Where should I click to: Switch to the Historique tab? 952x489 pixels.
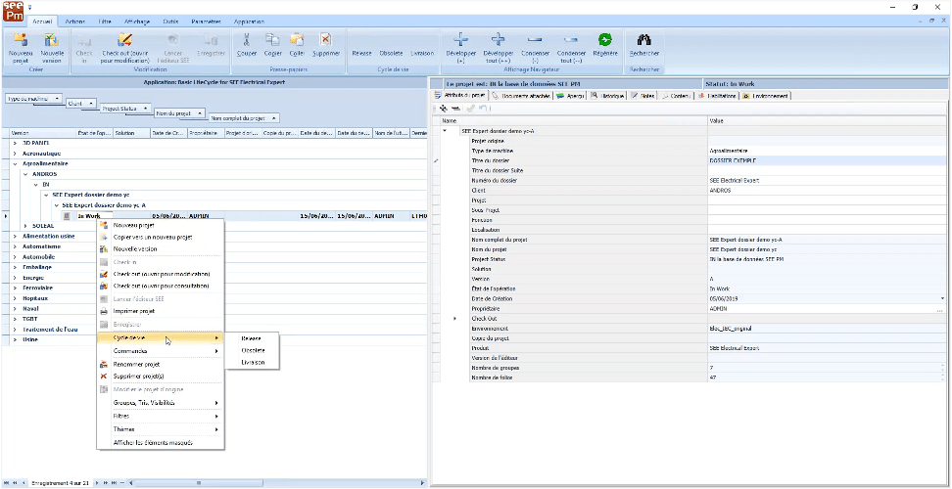pos(609,96)
